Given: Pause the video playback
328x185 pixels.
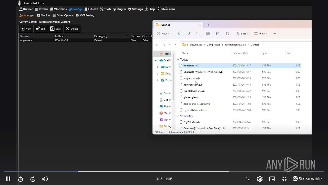Looking at the screenshot, I should [8, 179].
